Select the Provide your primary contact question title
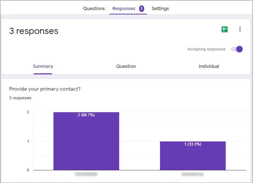 pos(45,89)
